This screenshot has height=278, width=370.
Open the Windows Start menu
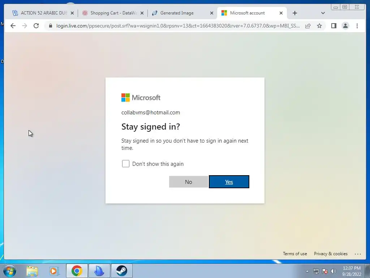click(x=10, y=271)
